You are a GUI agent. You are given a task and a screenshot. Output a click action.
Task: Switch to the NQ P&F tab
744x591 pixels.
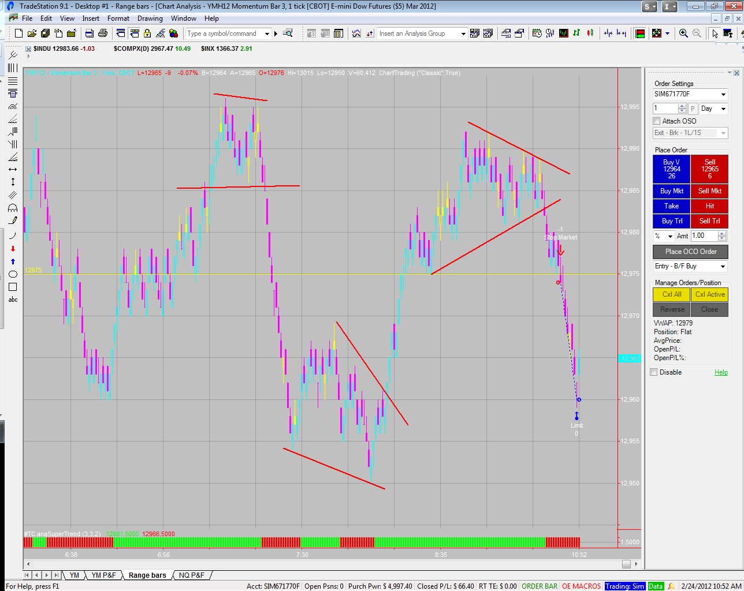(x=191, y=575)
